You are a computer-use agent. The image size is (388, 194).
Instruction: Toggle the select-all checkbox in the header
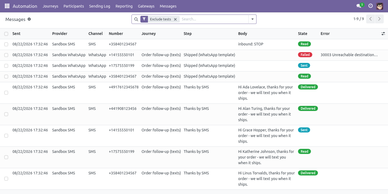[x=6, y=34]
